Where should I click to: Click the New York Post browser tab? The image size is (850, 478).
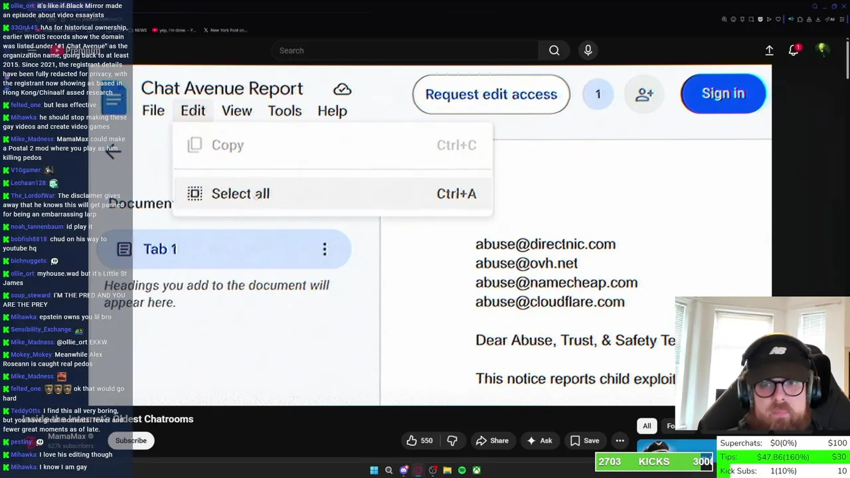tap(224, 30)
